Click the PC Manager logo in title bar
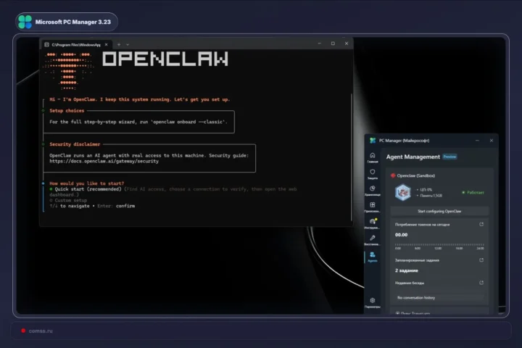The image size is (522, 348). (373, 141)
